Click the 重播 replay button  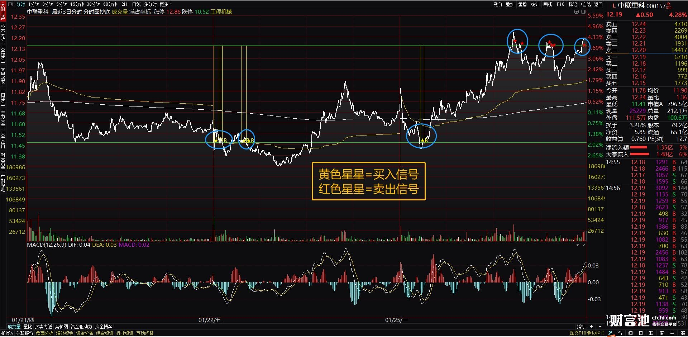click(x=522, y=4)
